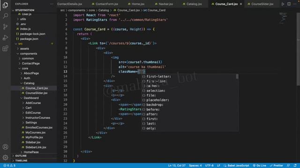Image resolution: width=300 pixels, height=168 pixels.
Task: Open index.js in explorer
Action: [x=25, y=29]
